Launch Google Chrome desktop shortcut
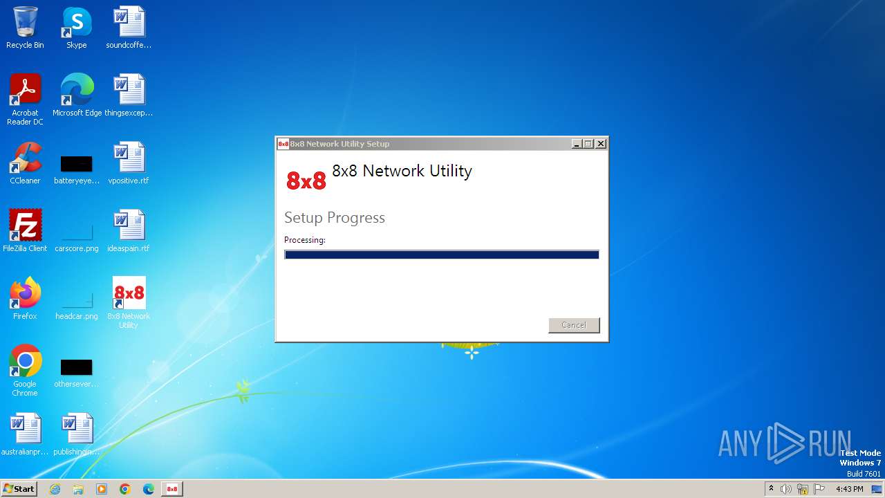This screenshot has height=498, width=885. pos(25,370)
